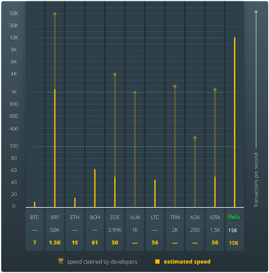Image resolution: width=269 pixels, height=273 pixels.
Task: Click the 60 y-axis label
Action: [x=14, y=170]
